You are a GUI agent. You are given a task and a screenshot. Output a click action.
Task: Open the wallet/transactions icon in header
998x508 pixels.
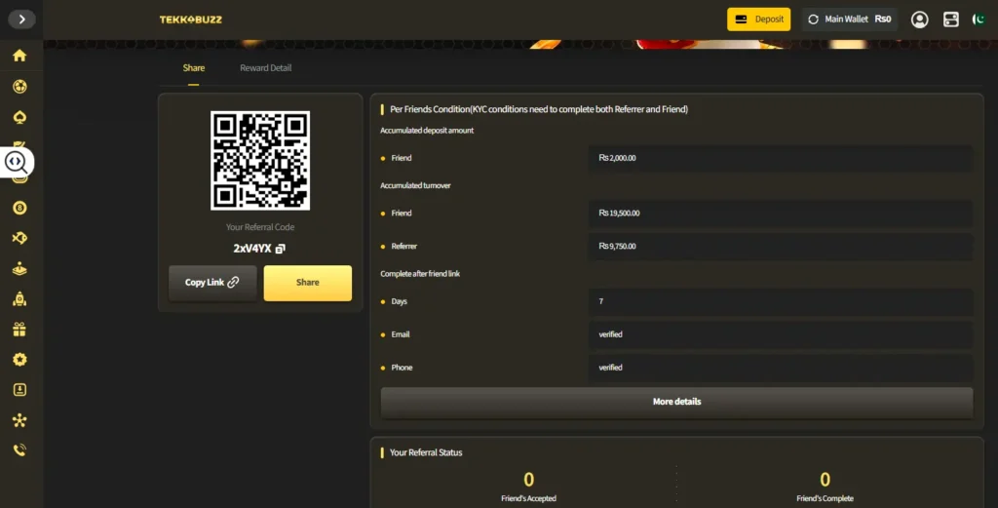coord(951,20)
